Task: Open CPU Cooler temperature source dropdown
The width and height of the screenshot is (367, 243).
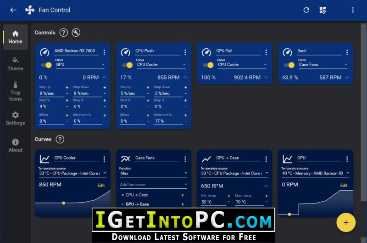Action: (x=72, y=173)
